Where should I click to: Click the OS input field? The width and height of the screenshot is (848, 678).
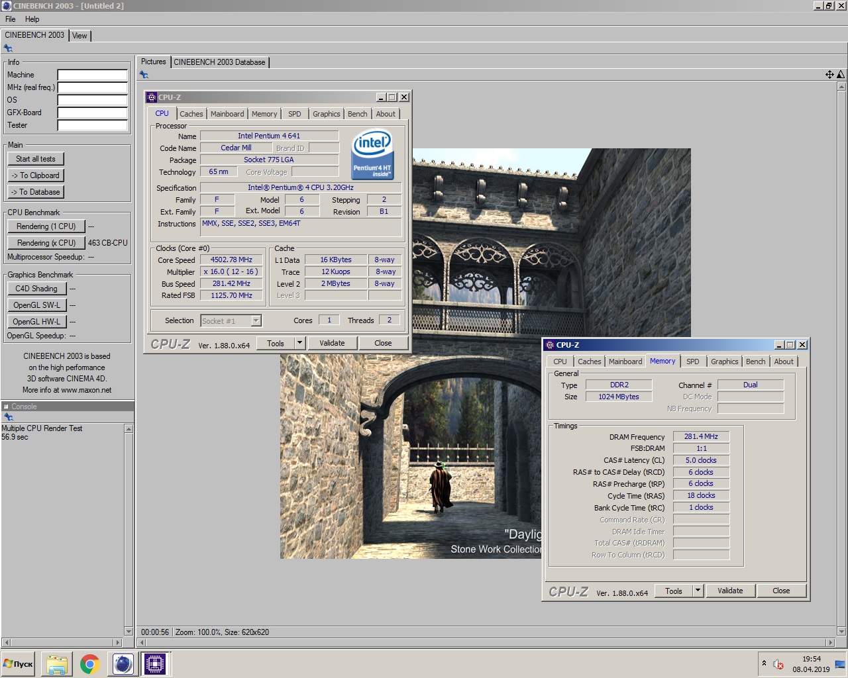pos(92,100)
